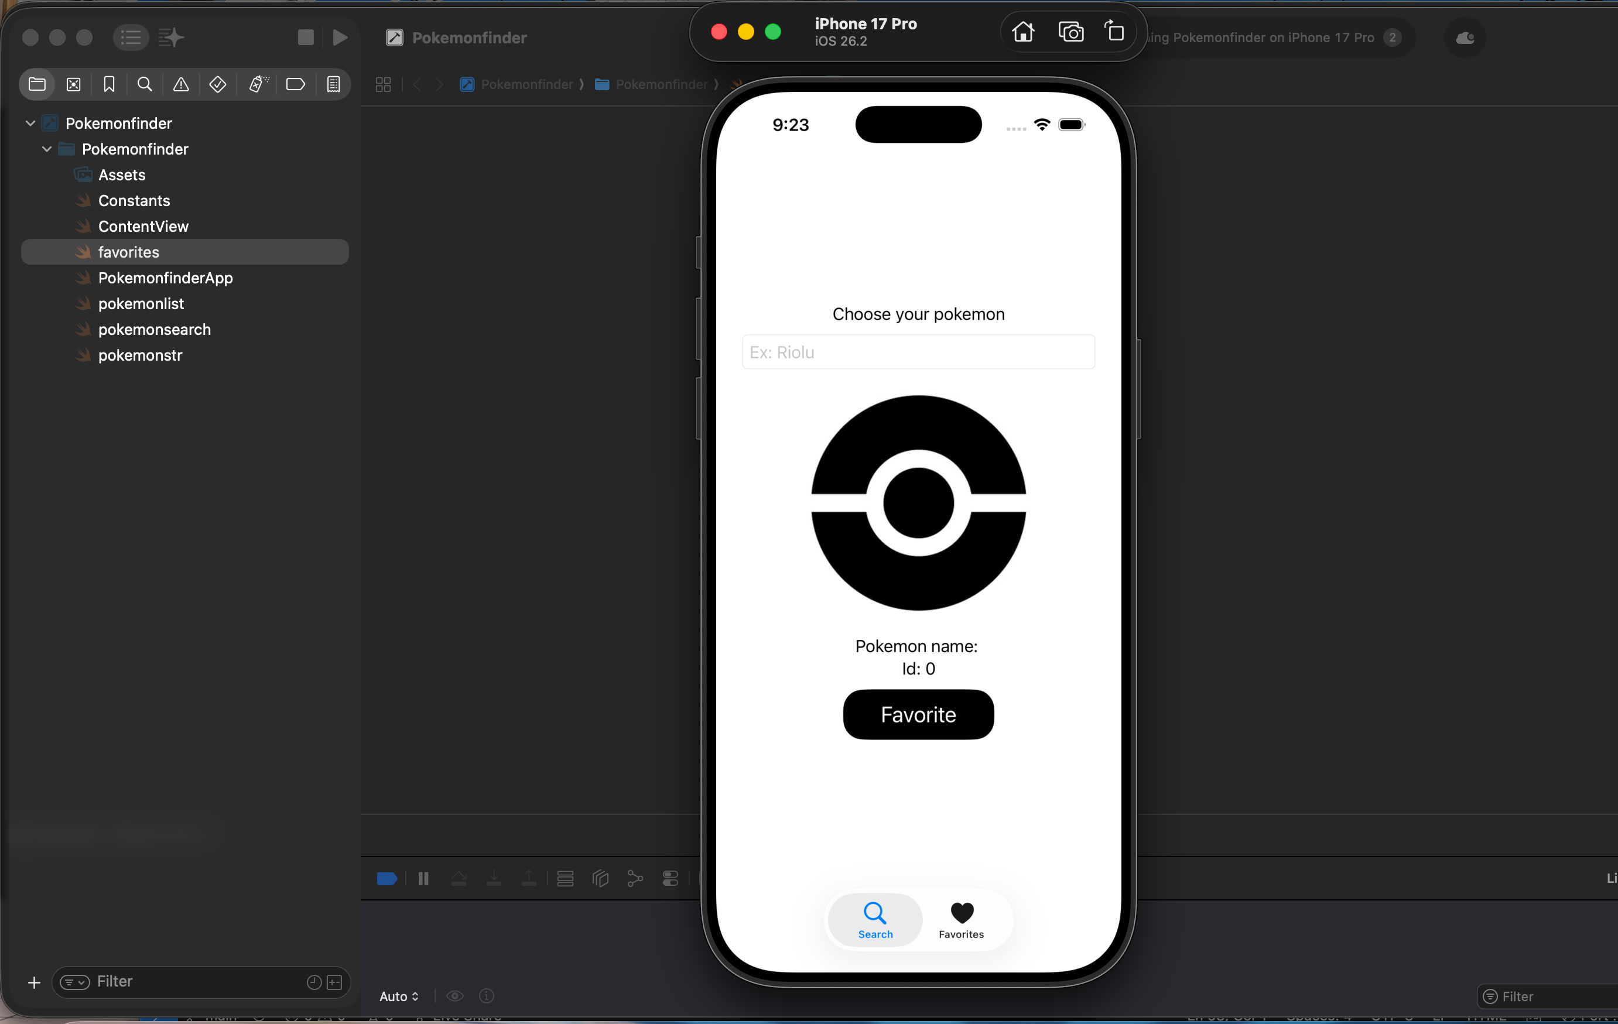Click the Pokemonfinder folder breadcrumb
Viewport: 1618px width, 1024px height.
coord(651,84)
